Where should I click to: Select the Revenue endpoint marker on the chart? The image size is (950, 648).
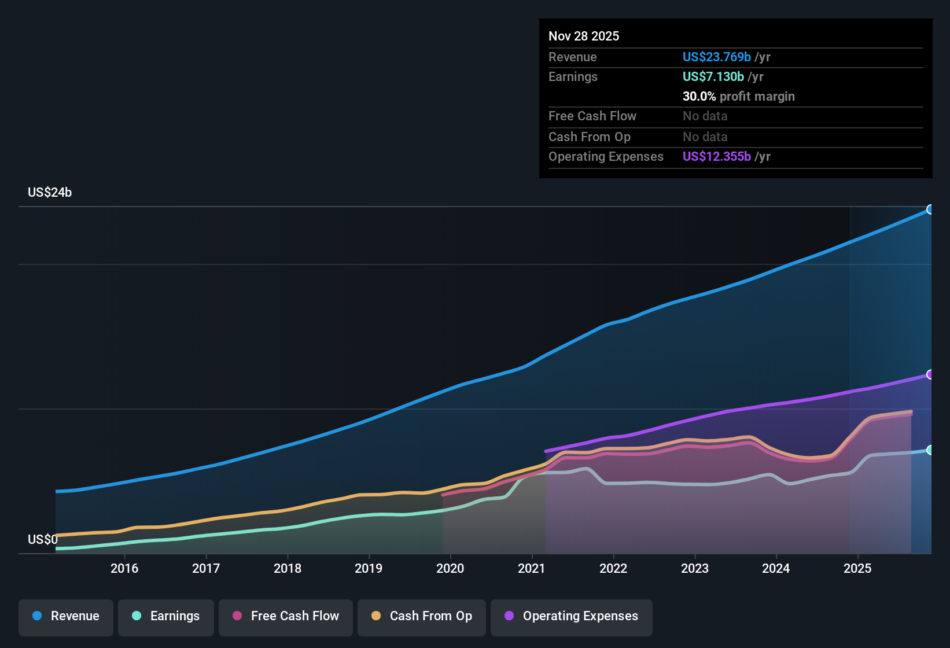tap(930, 209)
